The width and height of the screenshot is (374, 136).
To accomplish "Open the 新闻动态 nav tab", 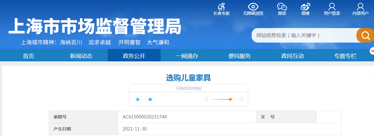I will (x=81, y=56).
